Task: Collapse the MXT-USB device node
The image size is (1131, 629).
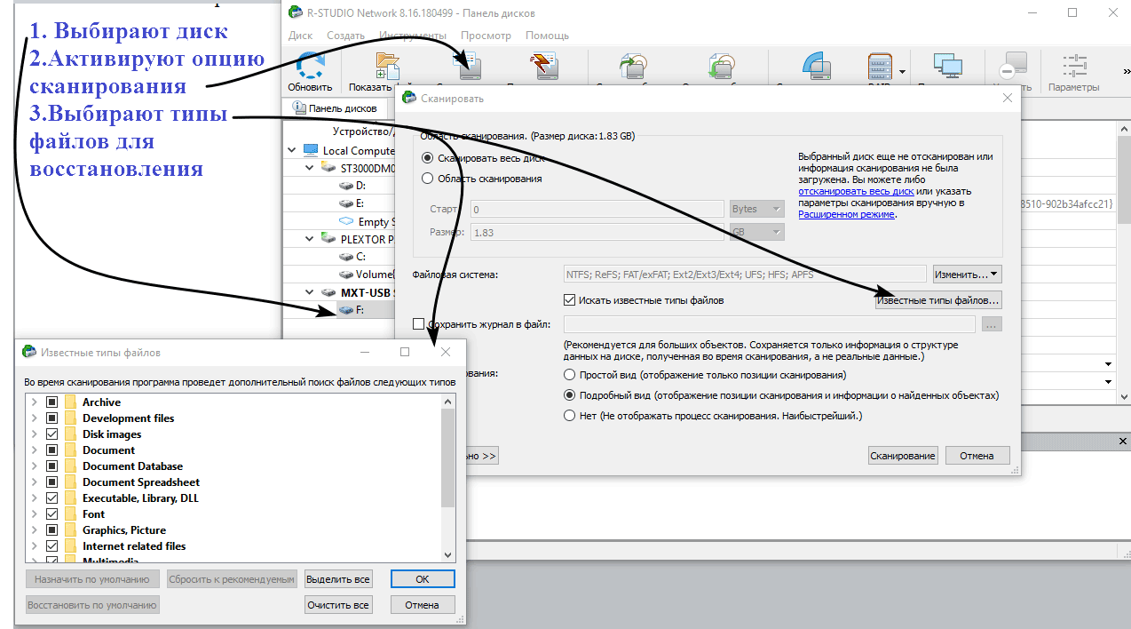Action: [x=310, y=292]
